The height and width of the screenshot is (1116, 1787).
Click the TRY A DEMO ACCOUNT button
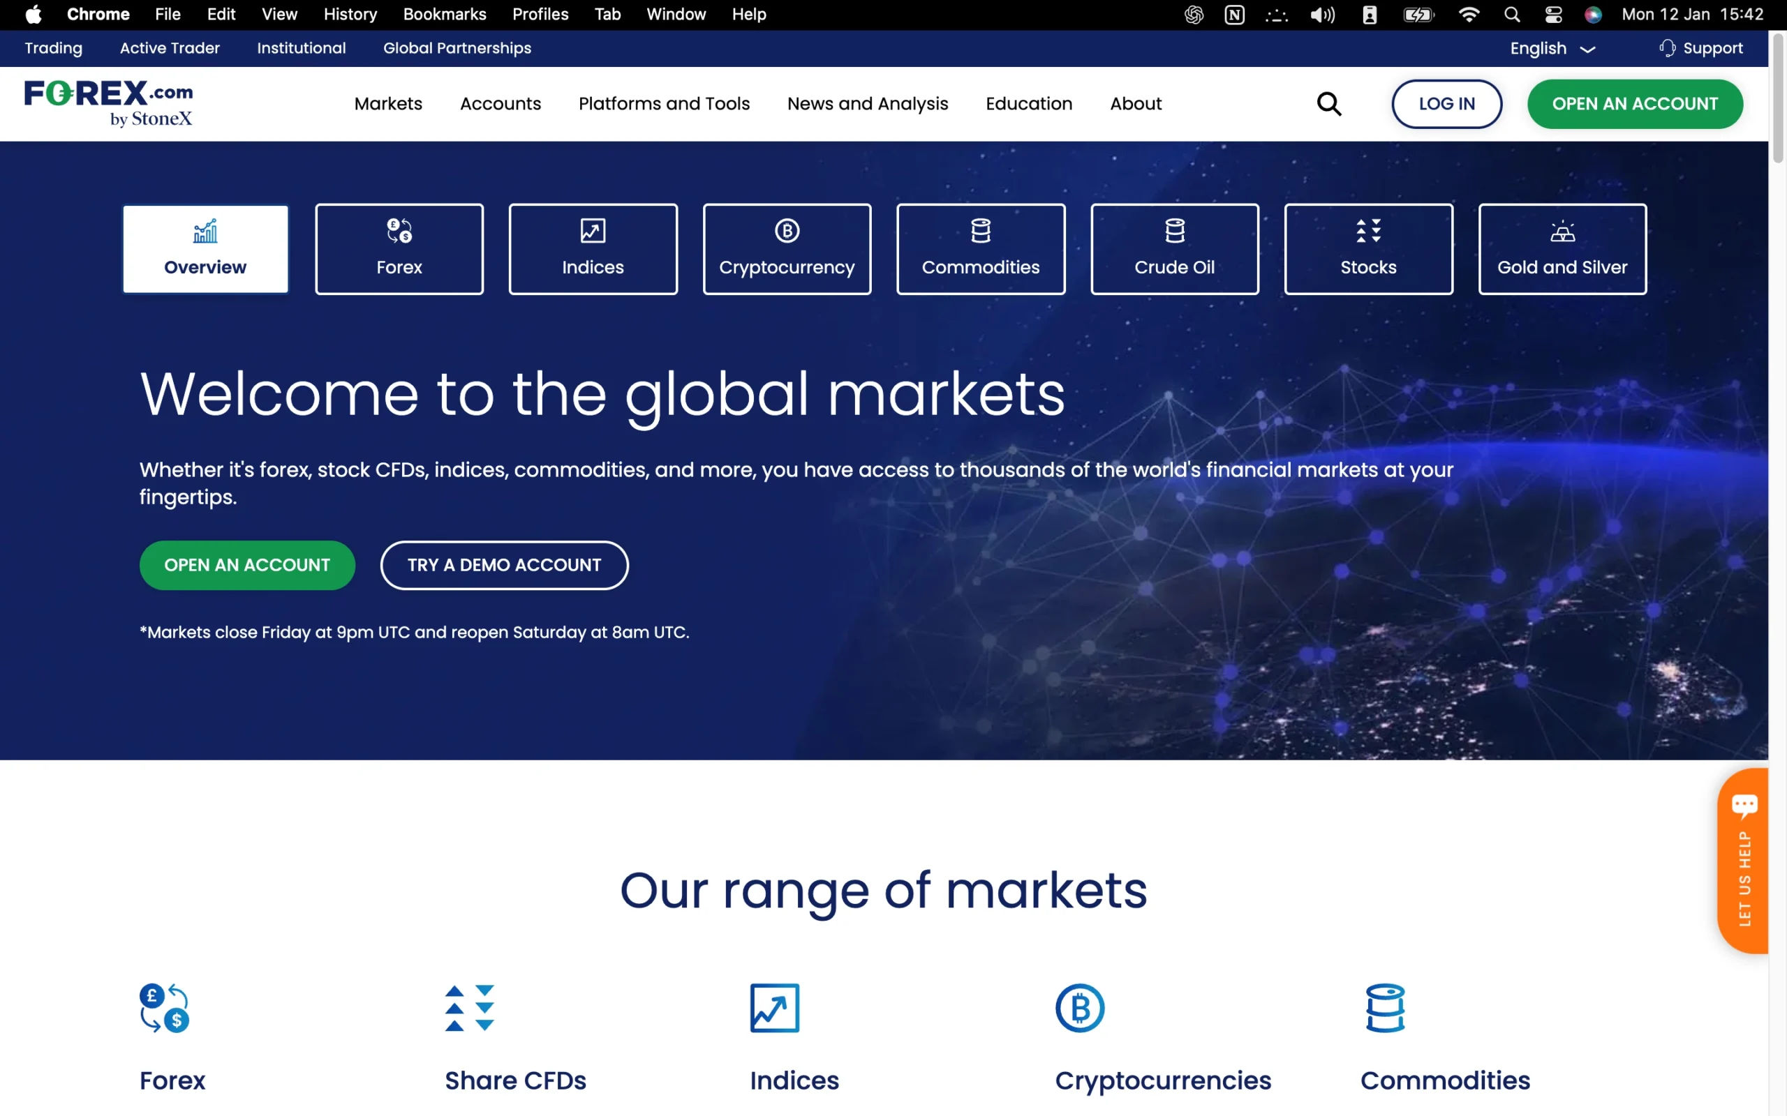(x=503, y=566)
